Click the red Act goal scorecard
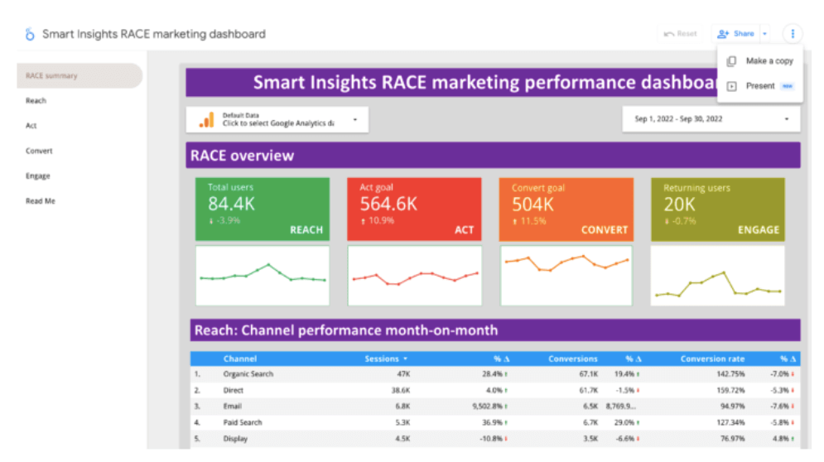The image size is (824, 462). pyautogui.click(x=413, y=209)
